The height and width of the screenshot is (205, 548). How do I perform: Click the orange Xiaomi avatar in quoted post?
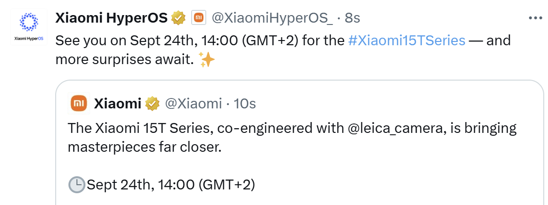[x=78, y=104]
